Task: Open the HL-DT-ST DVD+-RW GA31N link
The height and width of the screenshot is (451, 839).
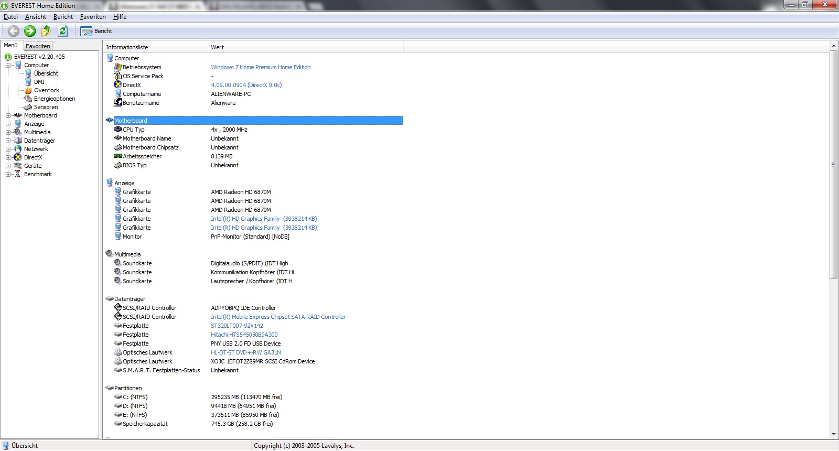Action: tap(246, 352)
